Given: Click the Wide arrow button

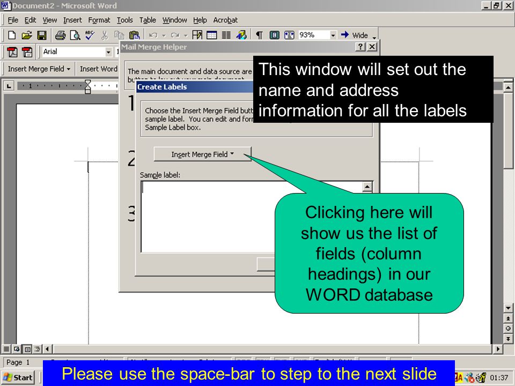Looking at the screenshot, I should pyautogui.click(x=355, y=35).
